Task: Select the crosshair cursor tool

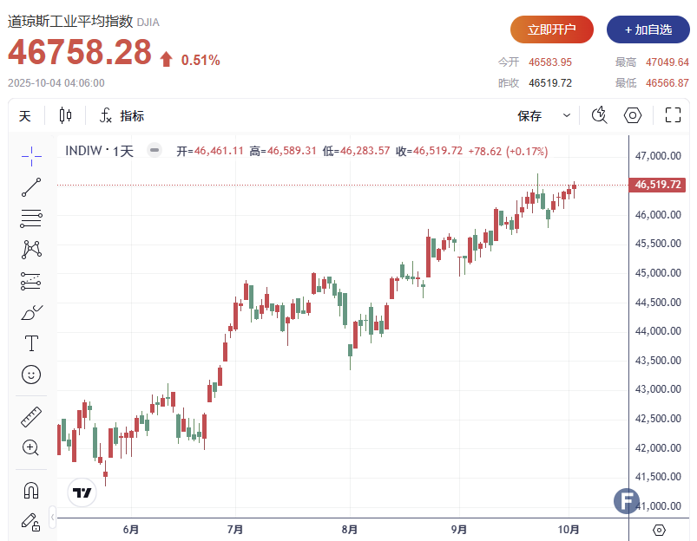Action: coord(31,155)
